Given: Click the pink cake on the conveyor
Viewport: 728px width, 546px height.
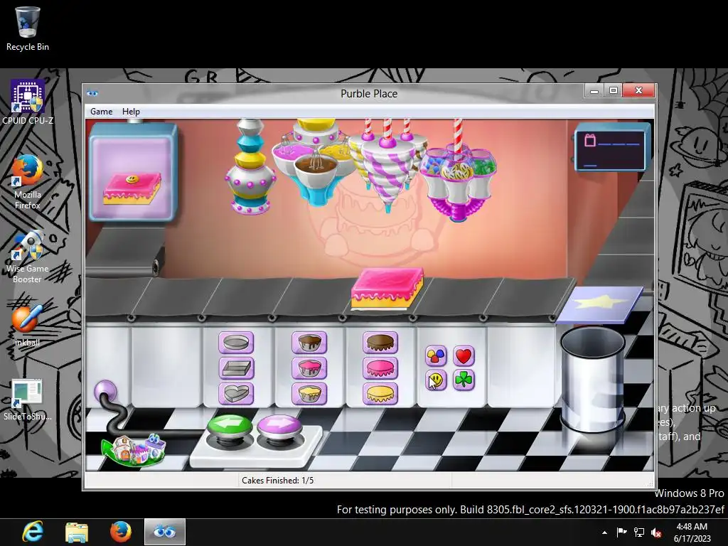Looking at the screenshot, I should [387, 288].
